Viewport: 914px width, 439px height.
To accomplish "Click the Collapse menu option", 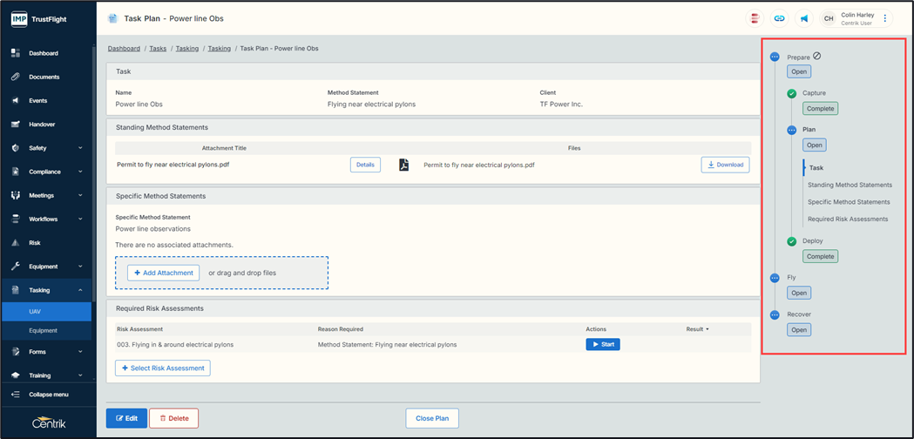I will click(48, 395).
